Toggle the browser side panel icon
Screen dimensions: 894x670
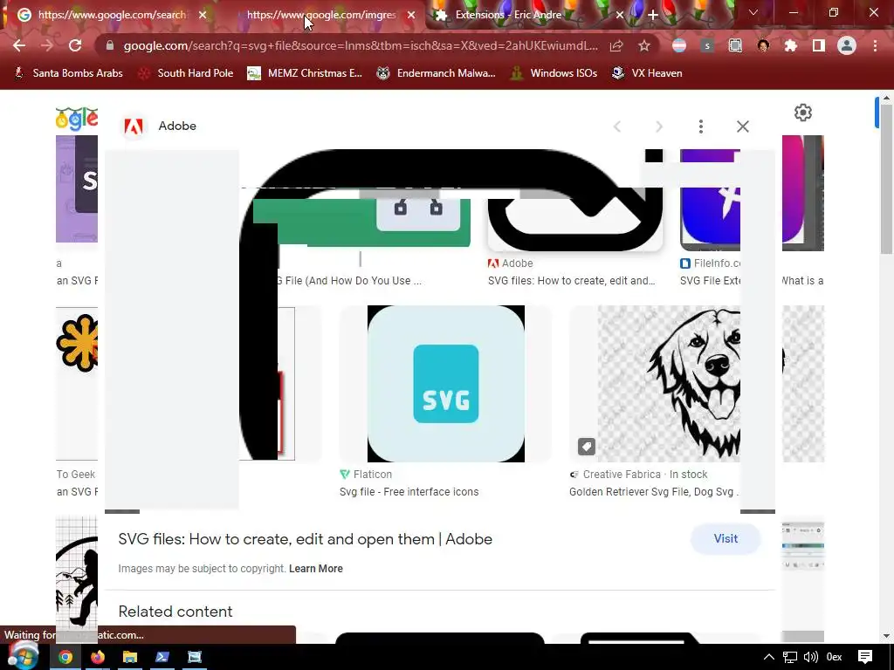819,45
